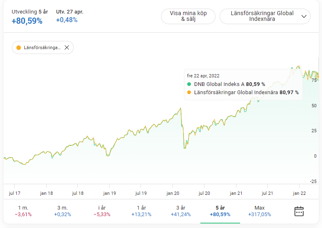Choose the i år period tab

pyautogui.click(x=101, y=211)
